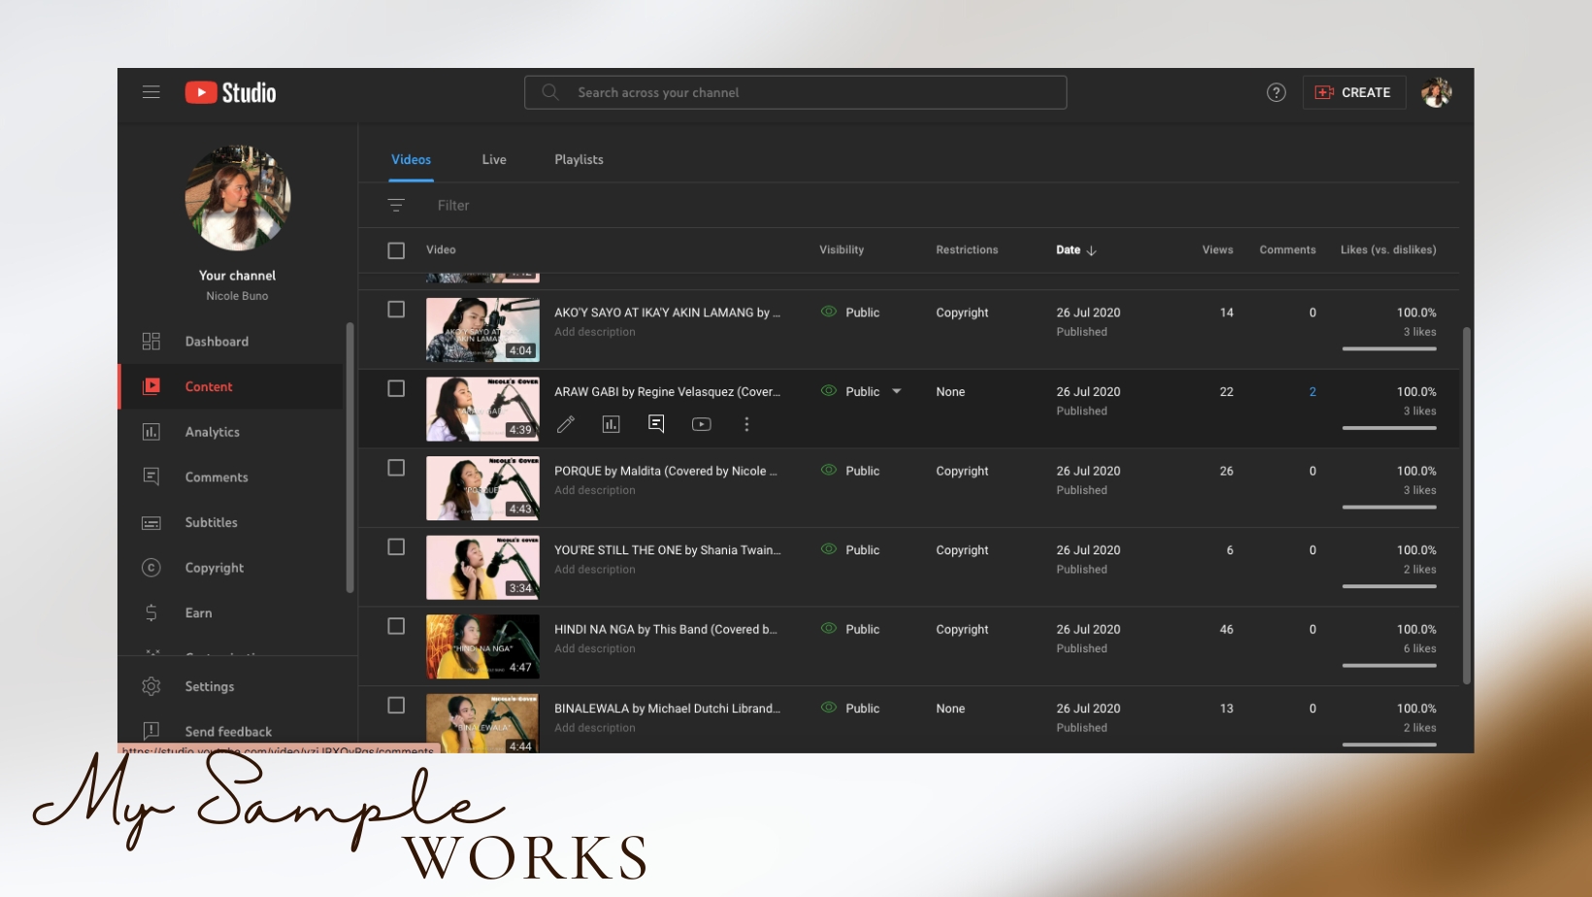Click the Filter lines icon
This screenshot has width=1592, height=897.
[x=396, y=205]
